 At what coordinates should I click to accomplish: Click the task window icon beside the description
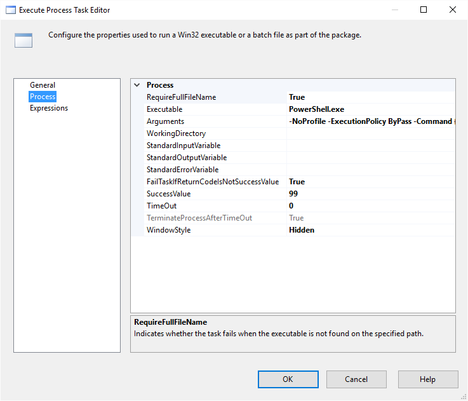(x=23, y=40)
